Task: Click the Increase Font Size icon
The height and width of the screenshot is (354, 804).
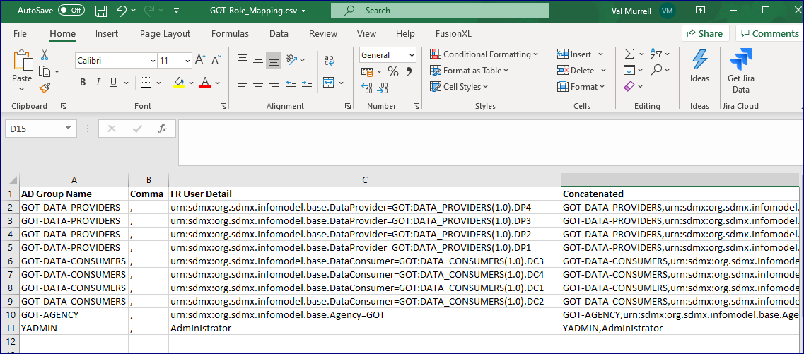Action: tap(200, 60)
